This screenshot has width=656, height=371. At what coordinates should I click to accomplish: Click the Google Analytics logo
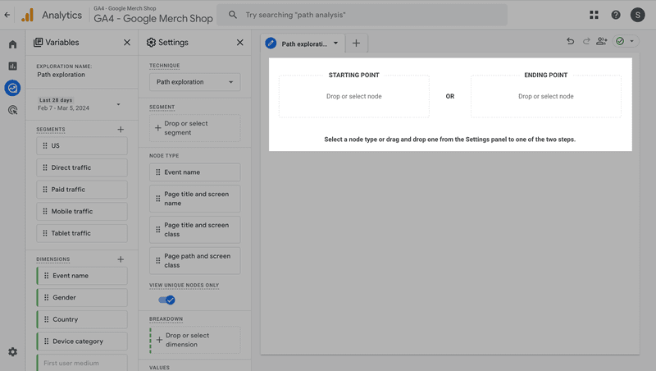(28, 15)
